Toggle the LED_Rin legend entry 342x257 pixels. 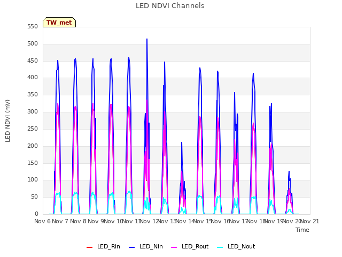pyautogui.click(x=103, y=246)
